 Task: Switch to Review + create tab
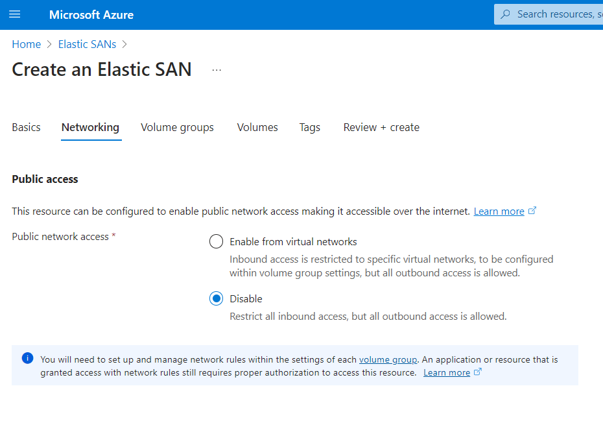coord(381,127)
